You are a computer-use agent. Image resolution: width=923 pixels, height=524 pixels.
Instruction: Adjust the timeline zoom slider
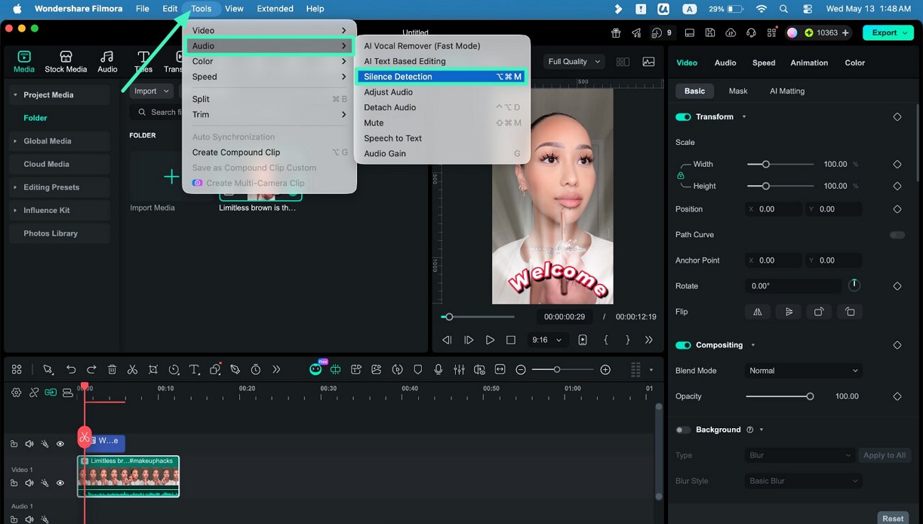(x=562, y=369)
